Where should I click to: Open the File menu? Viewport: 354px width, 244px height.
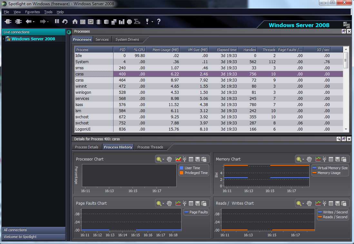click(6, 12)
